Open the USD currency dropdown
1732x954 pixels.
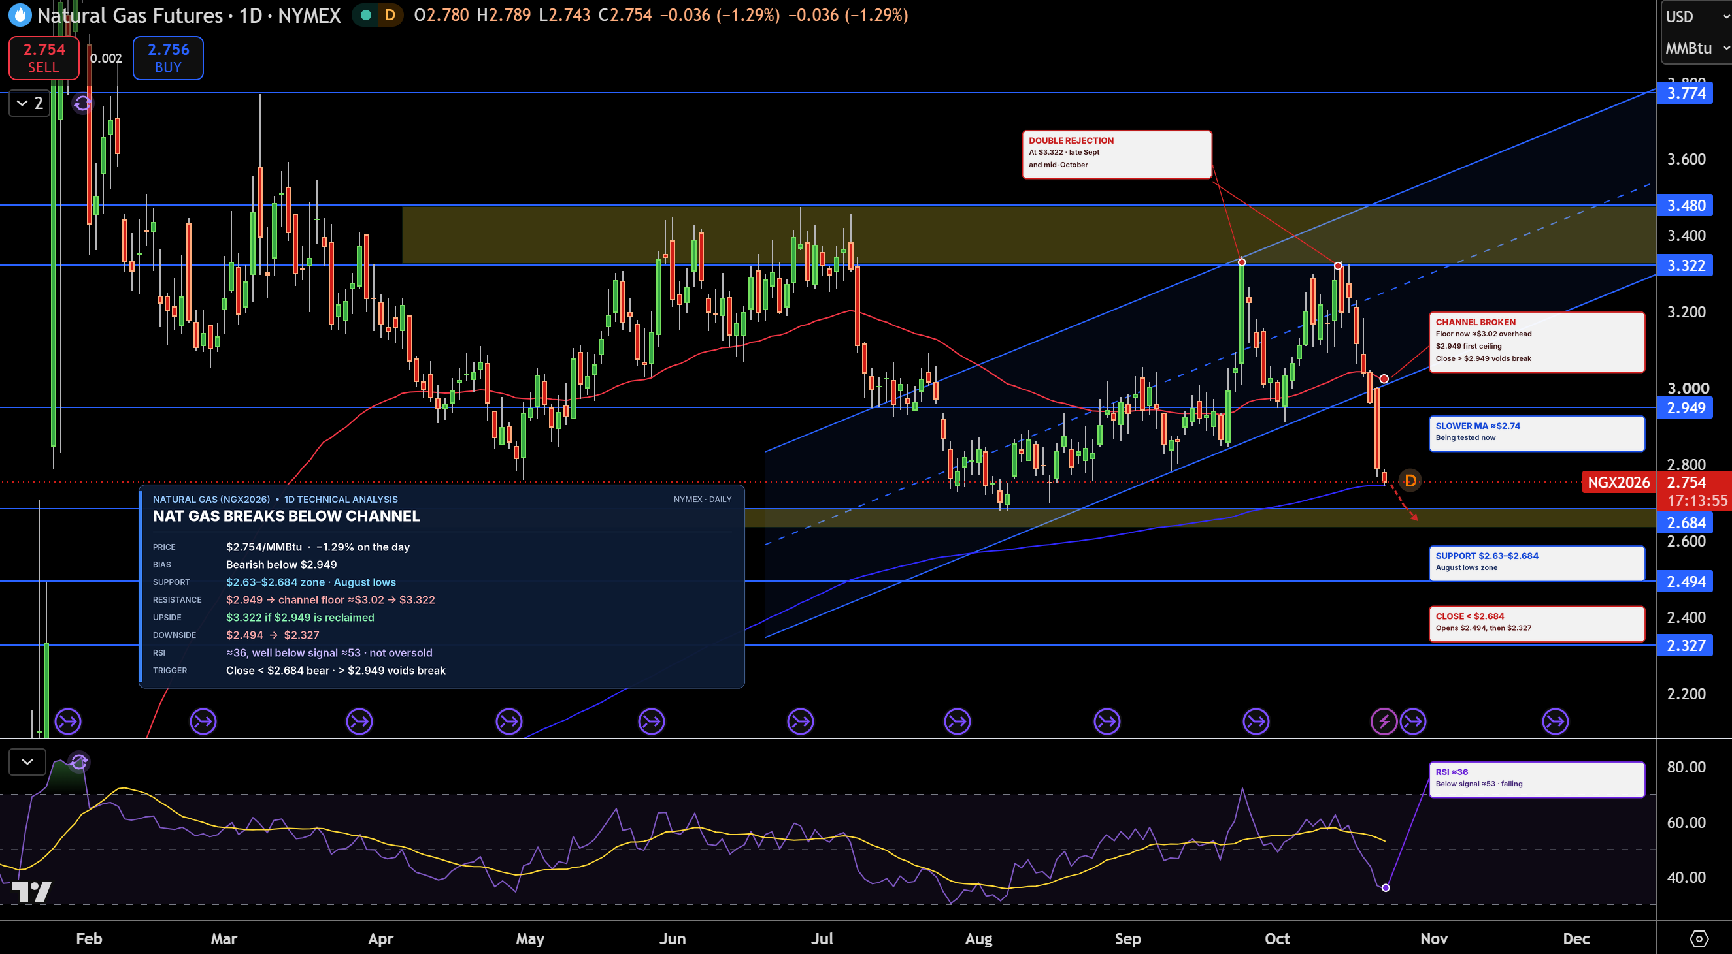1695,16
